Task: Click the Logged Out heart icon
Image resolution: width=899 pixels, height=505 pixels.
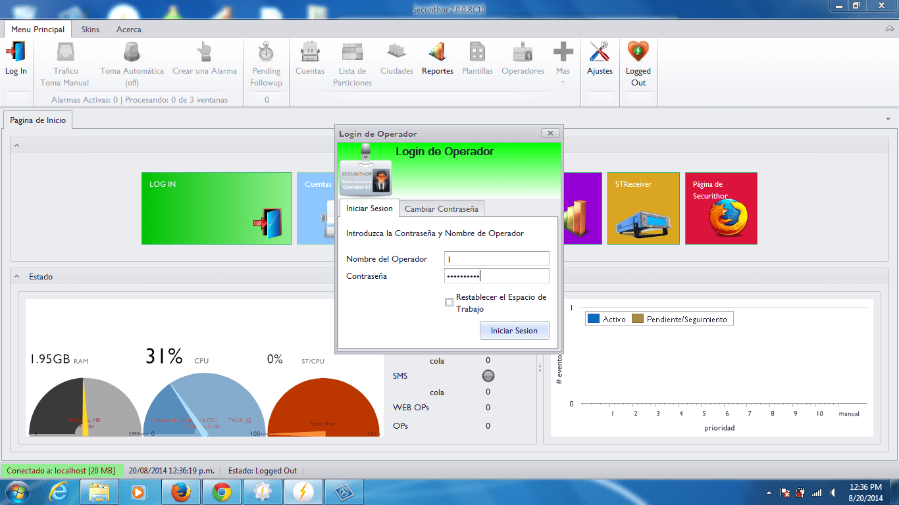Action: pyautogui.click(x=638, y=53)
